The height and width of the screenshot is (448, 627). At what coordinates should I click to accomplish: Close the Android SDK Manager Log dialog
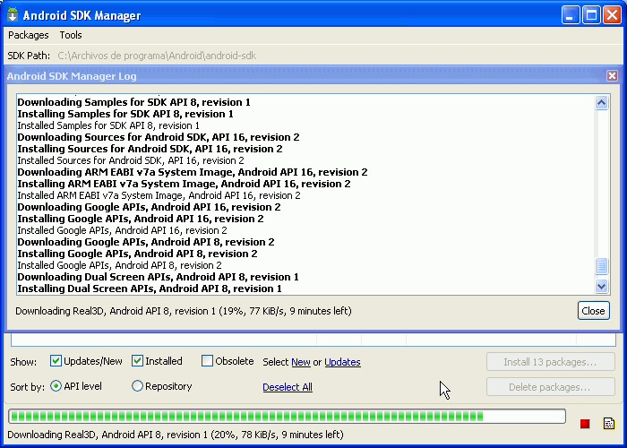612,75
